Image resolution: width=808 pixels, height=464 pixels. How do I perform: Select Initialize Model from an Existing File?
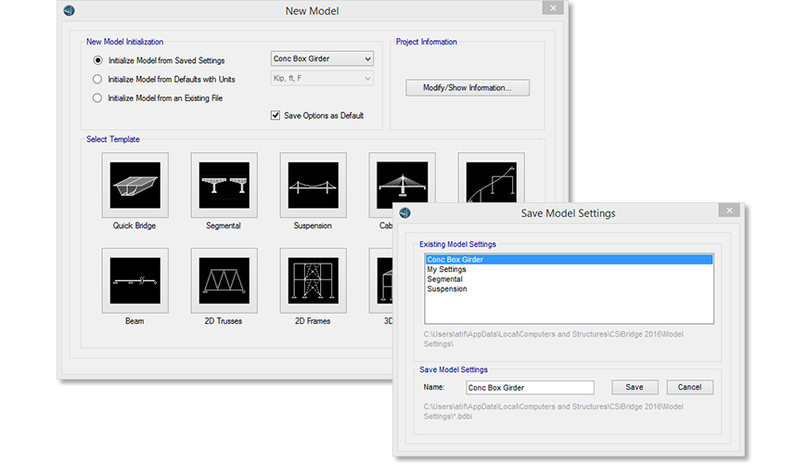[98, 97]
